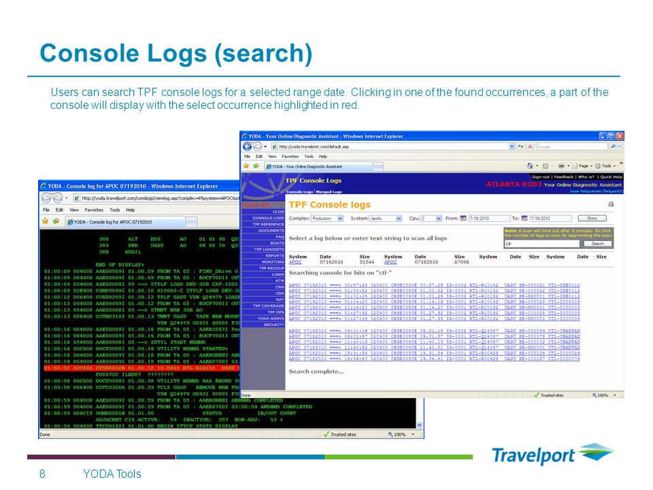The image size is (653, 490).
Task: Open View menu in Console log for APOC window
Action: coord(74,210)
